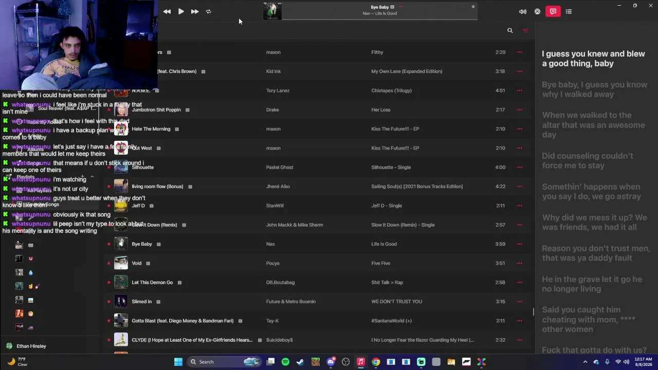The height and width of the screenshot is (370, 658).
Task: Open Spotify from the taskbar
Action: click(285, 362)
